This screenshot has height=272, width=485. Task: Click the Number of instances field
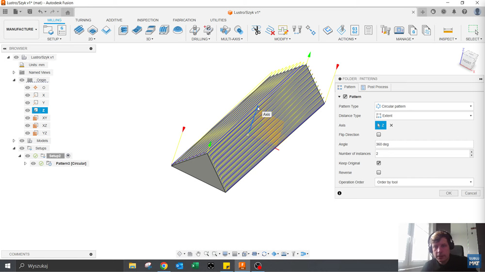(x=422, y=154)
